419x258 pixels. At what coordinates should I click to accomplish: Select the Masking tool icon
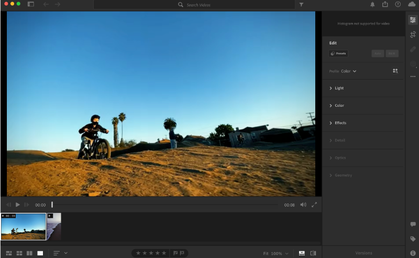click(413, 64)
